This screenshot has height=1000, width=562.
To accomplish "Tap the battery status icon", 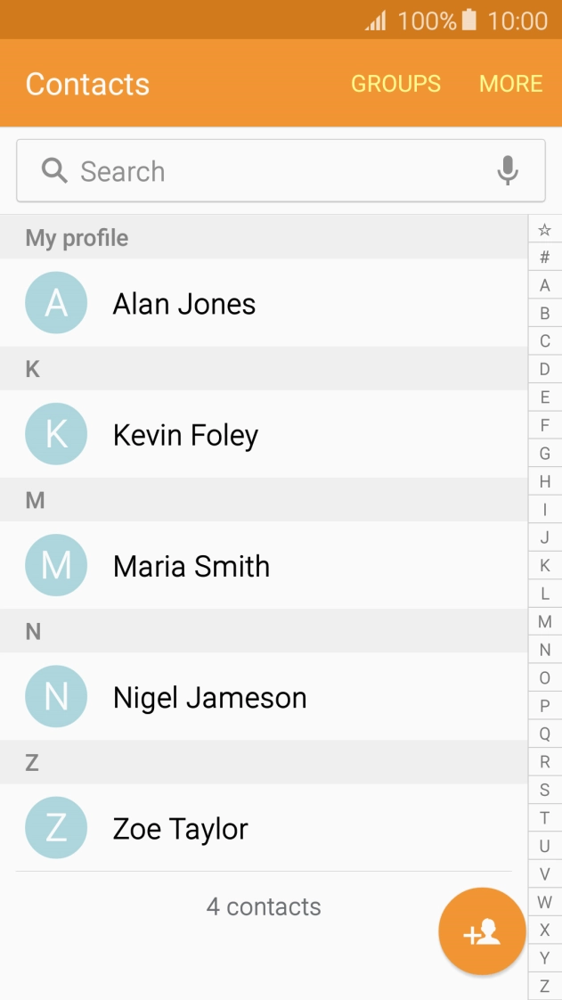I will 469,20.
